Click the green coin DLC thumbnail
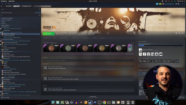The width and height of the screenshot is (186, 105). 68,48
